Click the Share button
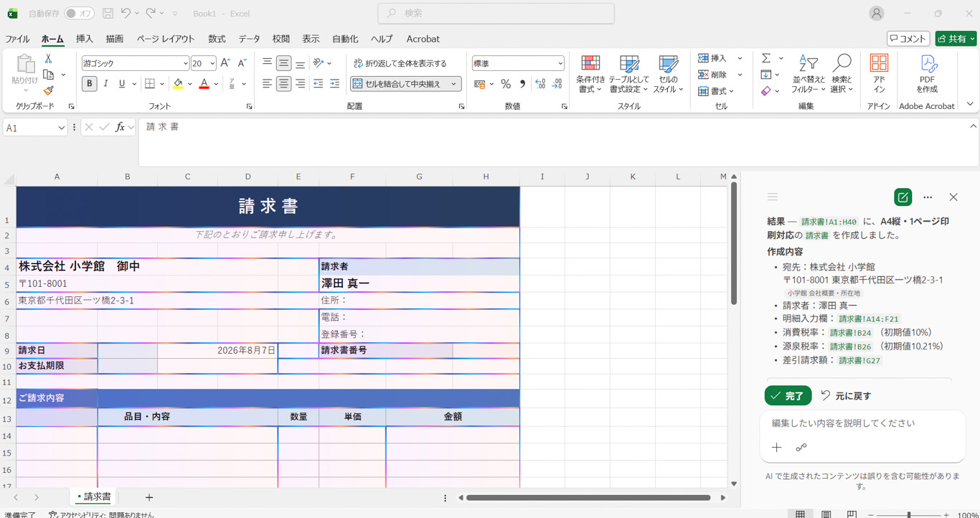The width and height of the screenshot is (980, 518). coord(956,39)
